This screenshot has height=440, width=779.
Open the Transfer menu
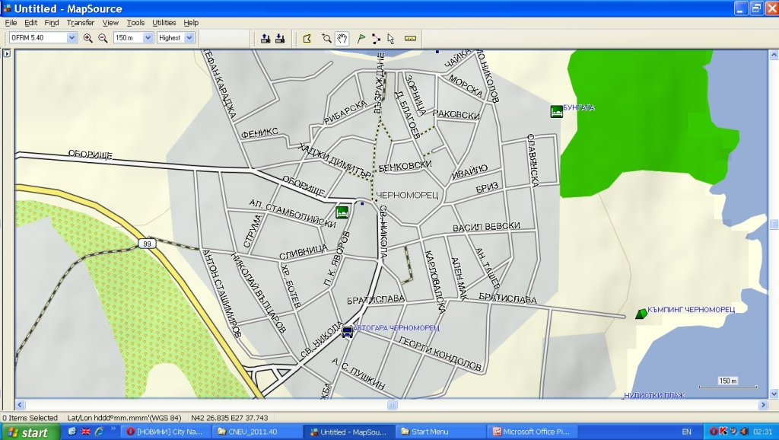[x=80, y=23]
